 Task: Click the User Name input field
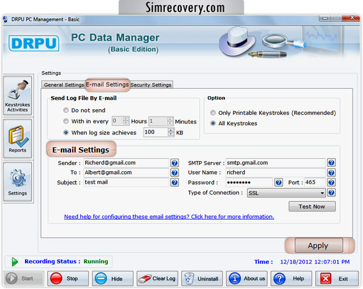pyautogui.click(x=276, y=172)
